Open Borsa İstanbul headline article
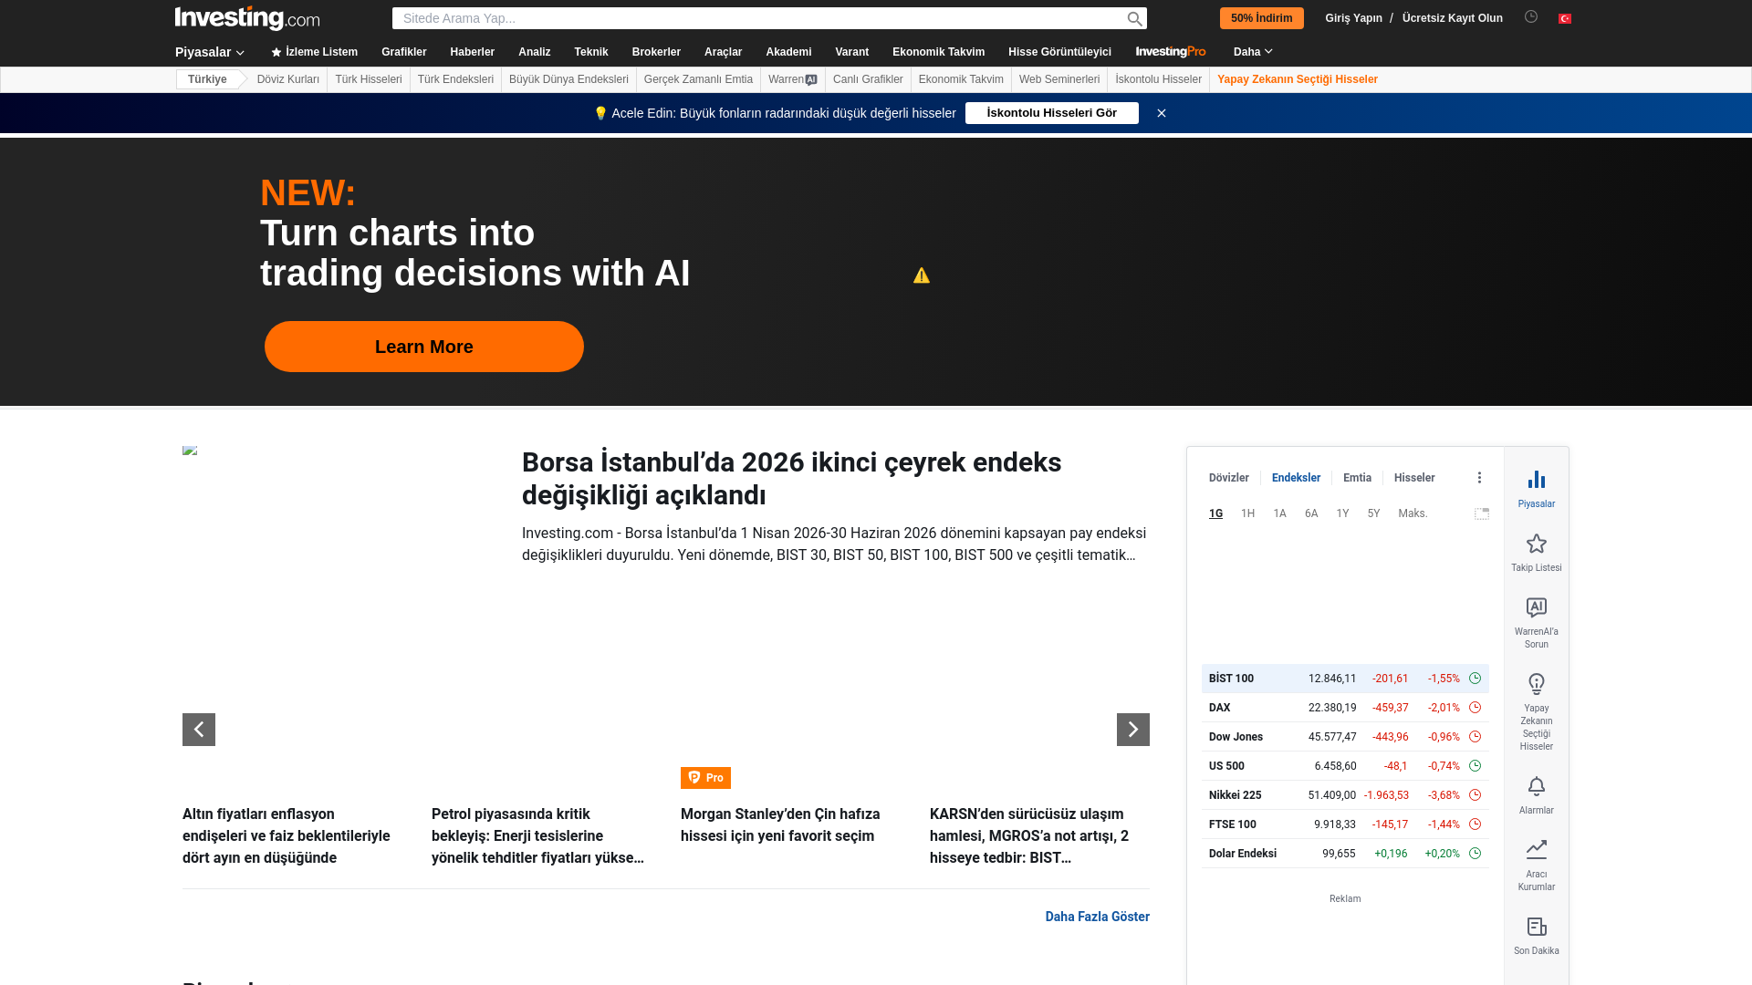Image resolution: width=1752 pixels, height=985 pixels. (791, 479)
